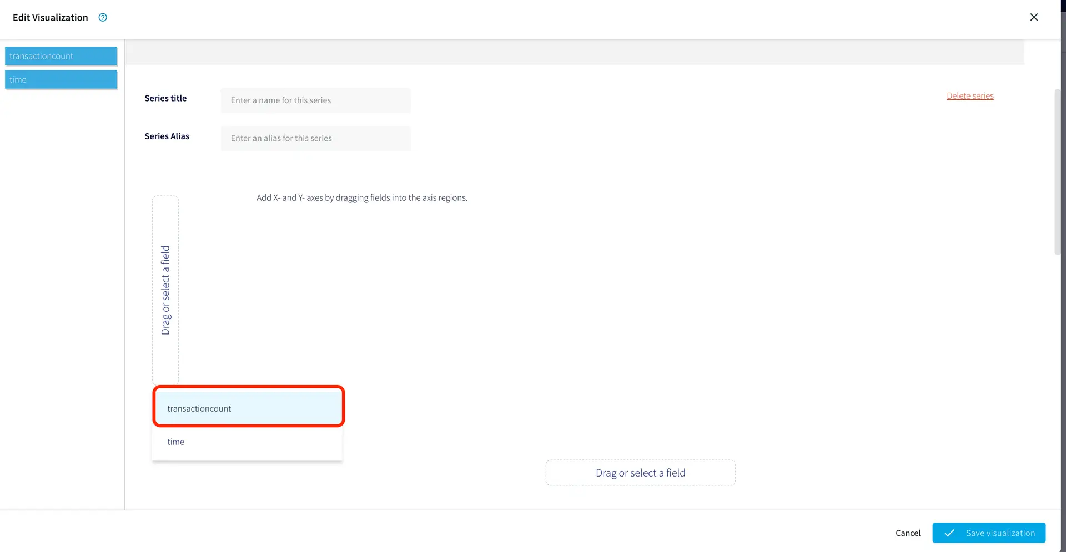Screen dimensions: 1066x552
Task: Close the Edit Visualization dialog
Action: click(1034, 17)
